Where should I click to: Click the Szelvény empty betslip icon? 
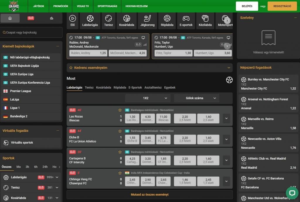pos(268,38)
